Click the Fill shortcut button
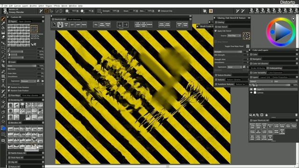Viewport: 299px width, 168px height. (x=96, y=25)
